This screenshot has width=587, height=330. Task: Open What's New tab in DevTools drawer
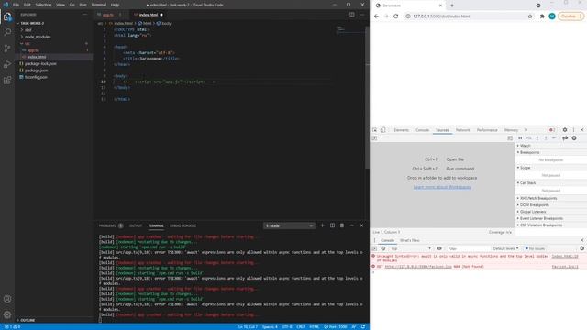[x=410, y=240]
